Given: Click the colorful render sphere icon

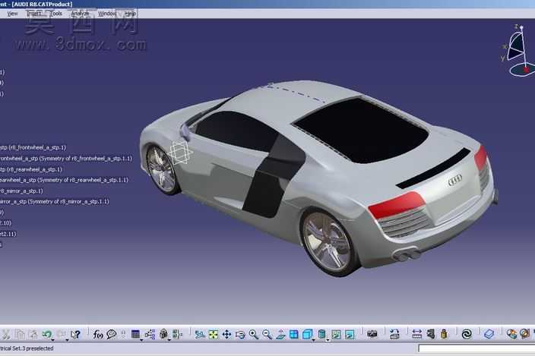Looking at the screenshot, I should [x=511, y=334].
